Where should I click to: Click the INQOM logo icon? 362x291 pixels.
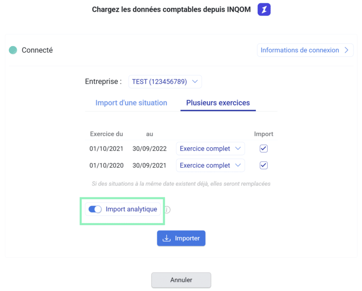point(264,9)
